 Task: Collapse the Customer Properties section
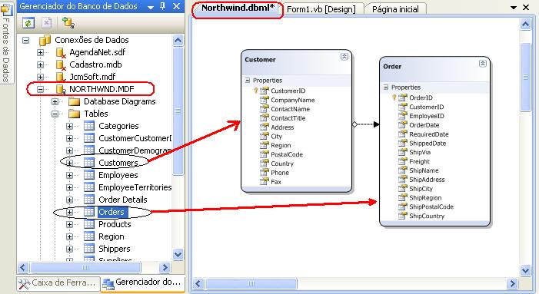tap(248, 81)
